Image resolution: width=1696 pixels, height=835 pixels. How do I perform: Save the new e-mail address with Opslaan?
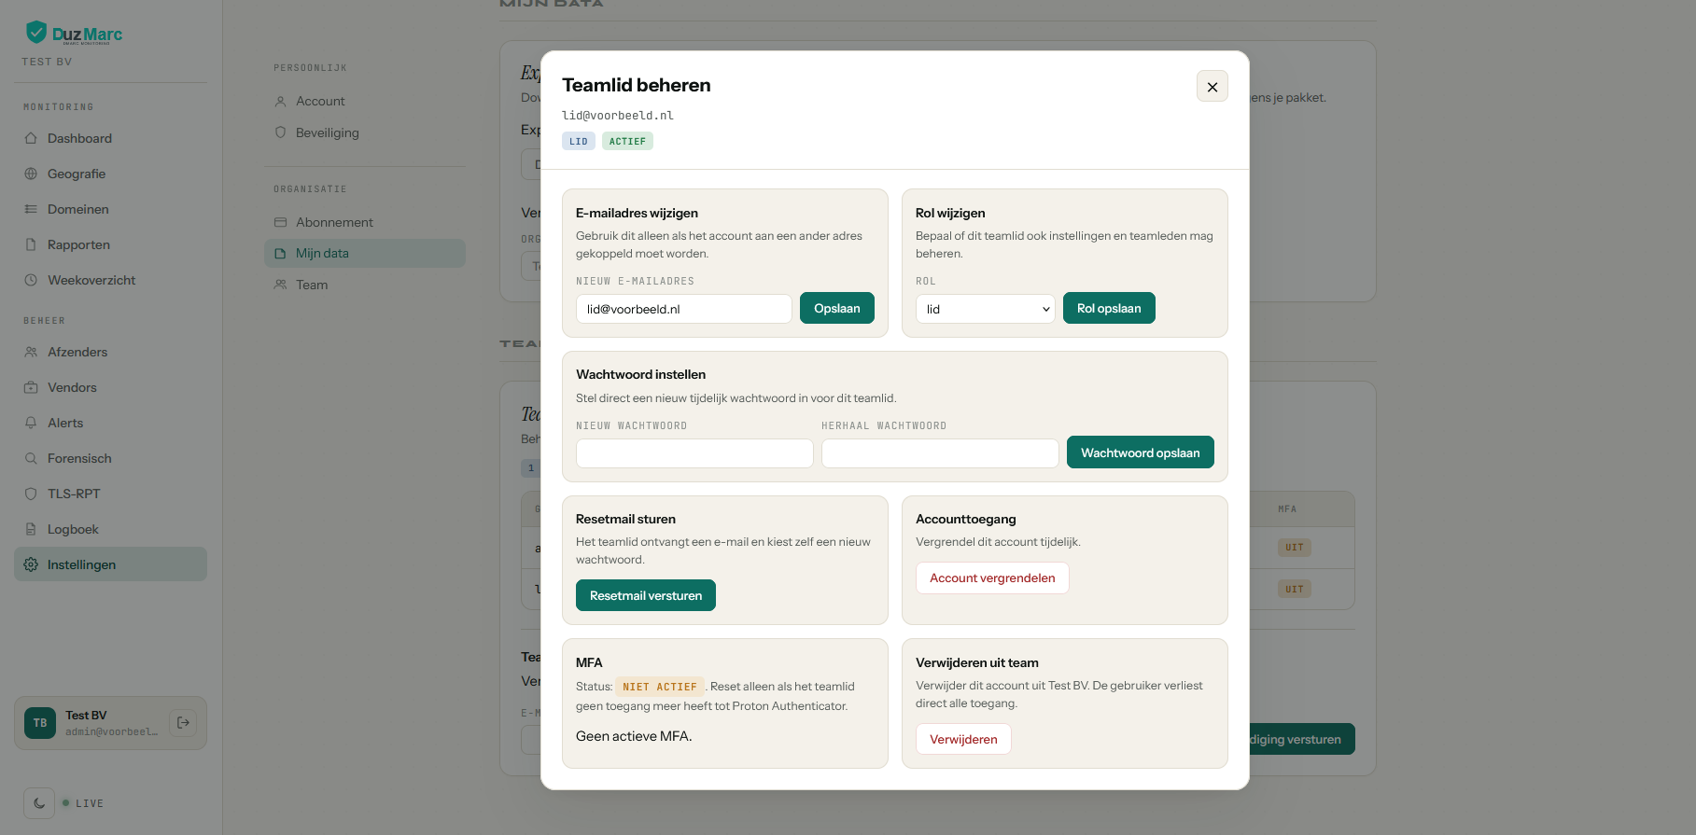coord(837,308)
